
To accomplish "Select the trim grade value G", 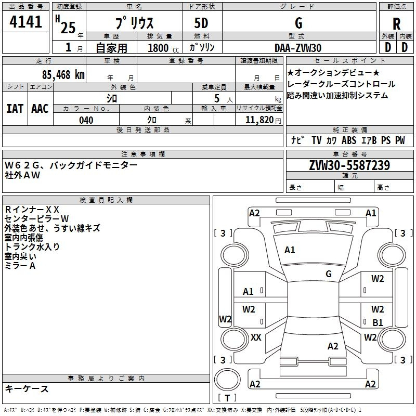I will pyautogui.click(x=298, y=23).
